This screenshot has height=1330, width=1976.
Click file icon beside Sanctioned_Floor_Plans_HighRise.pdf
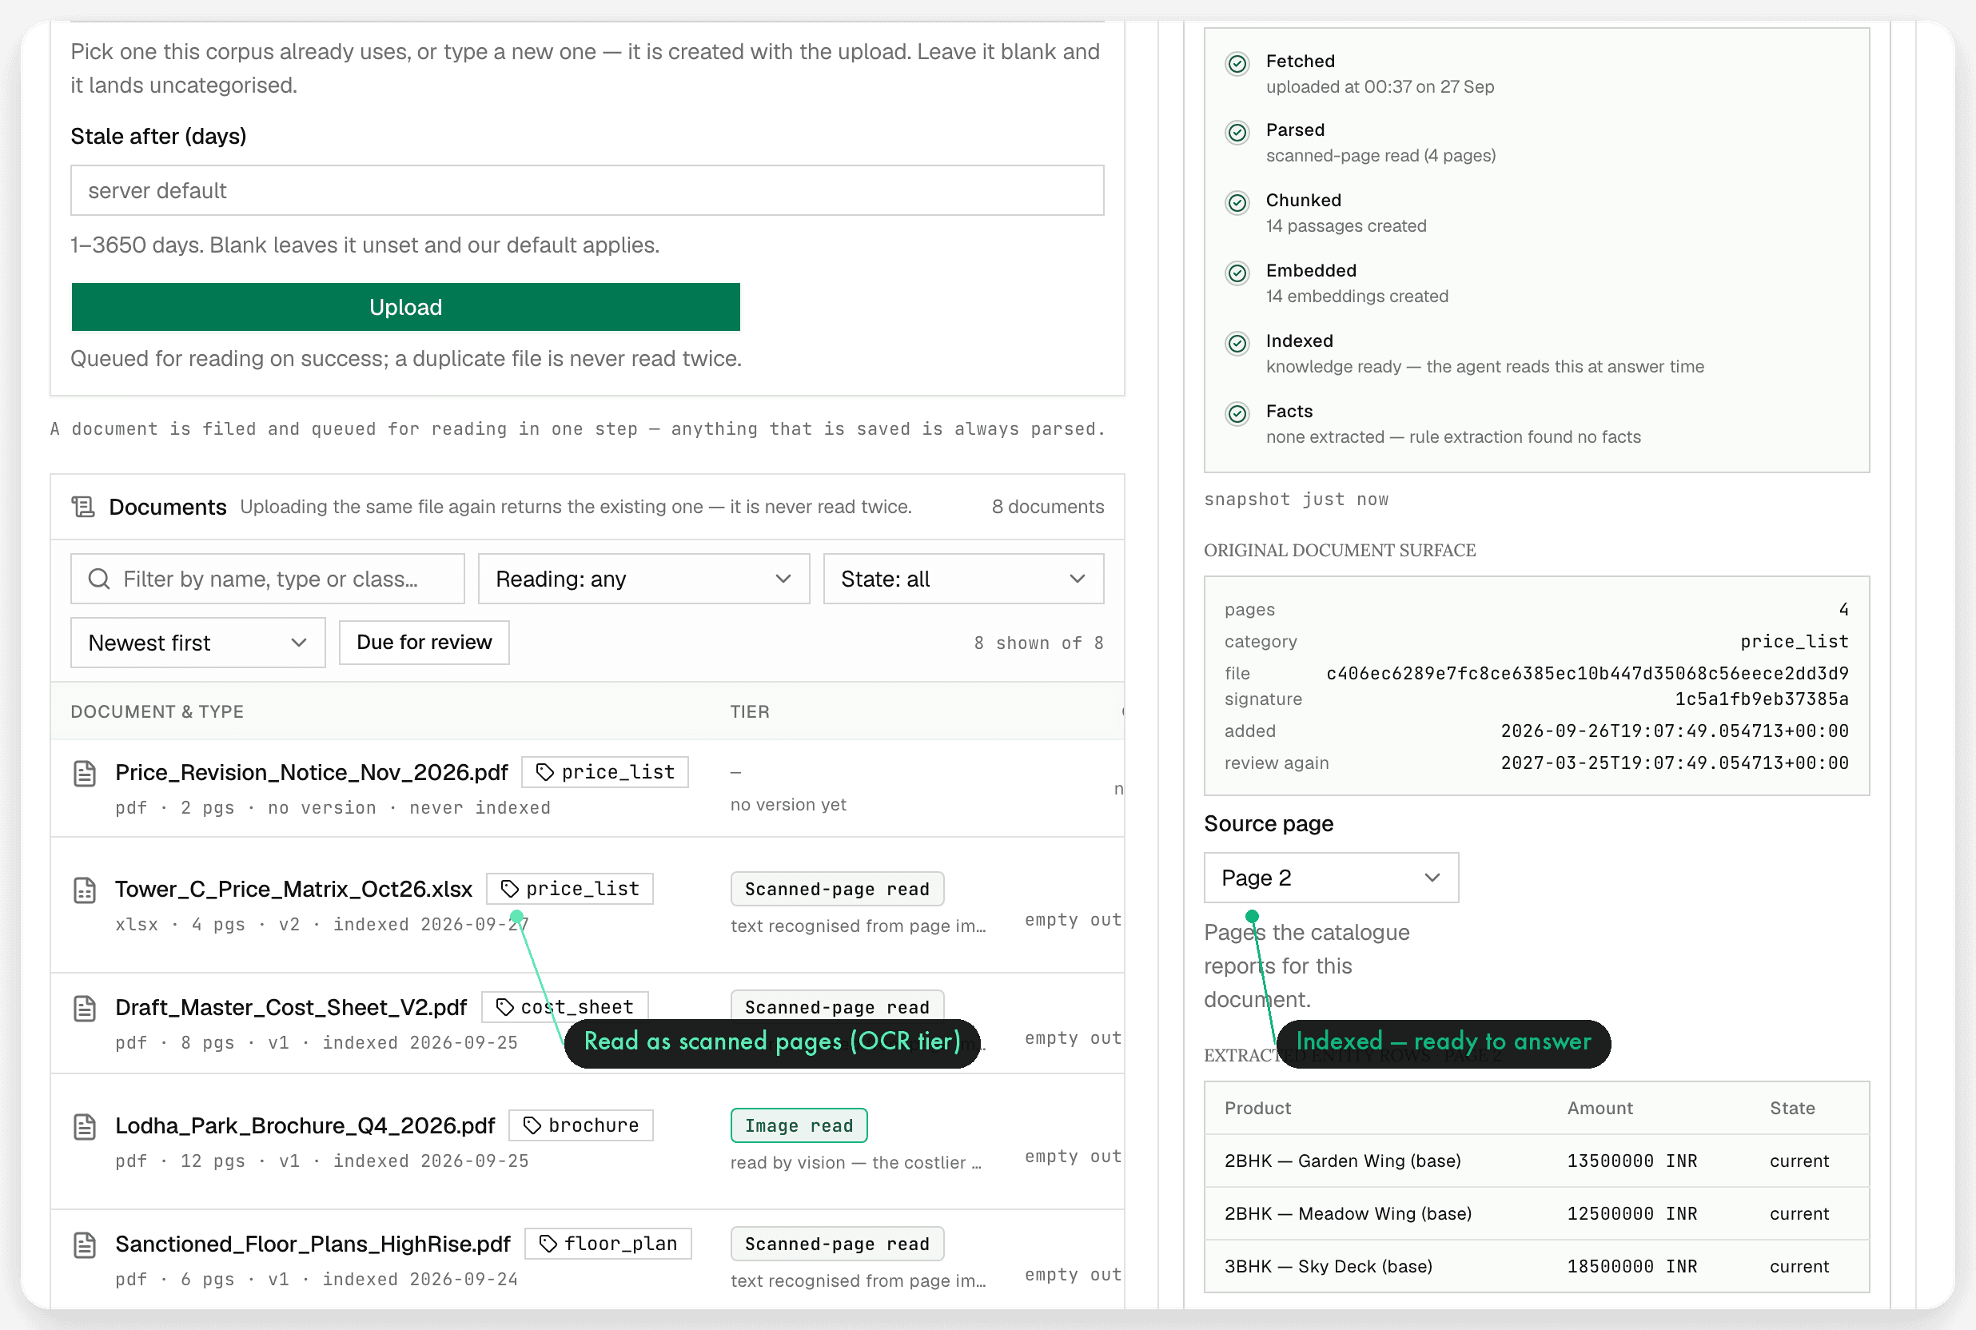click(85, 1245)
